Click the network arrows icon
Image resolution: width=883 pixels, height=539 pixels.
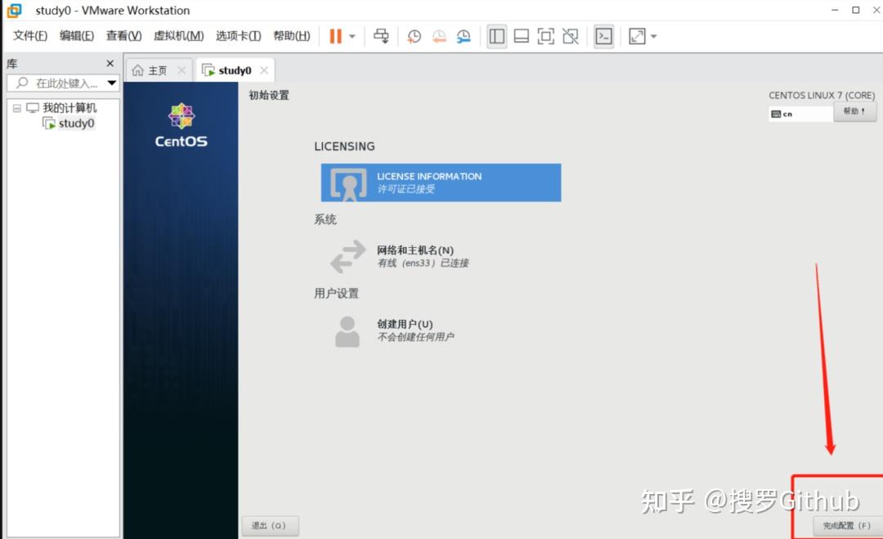(x=347, y=256)
